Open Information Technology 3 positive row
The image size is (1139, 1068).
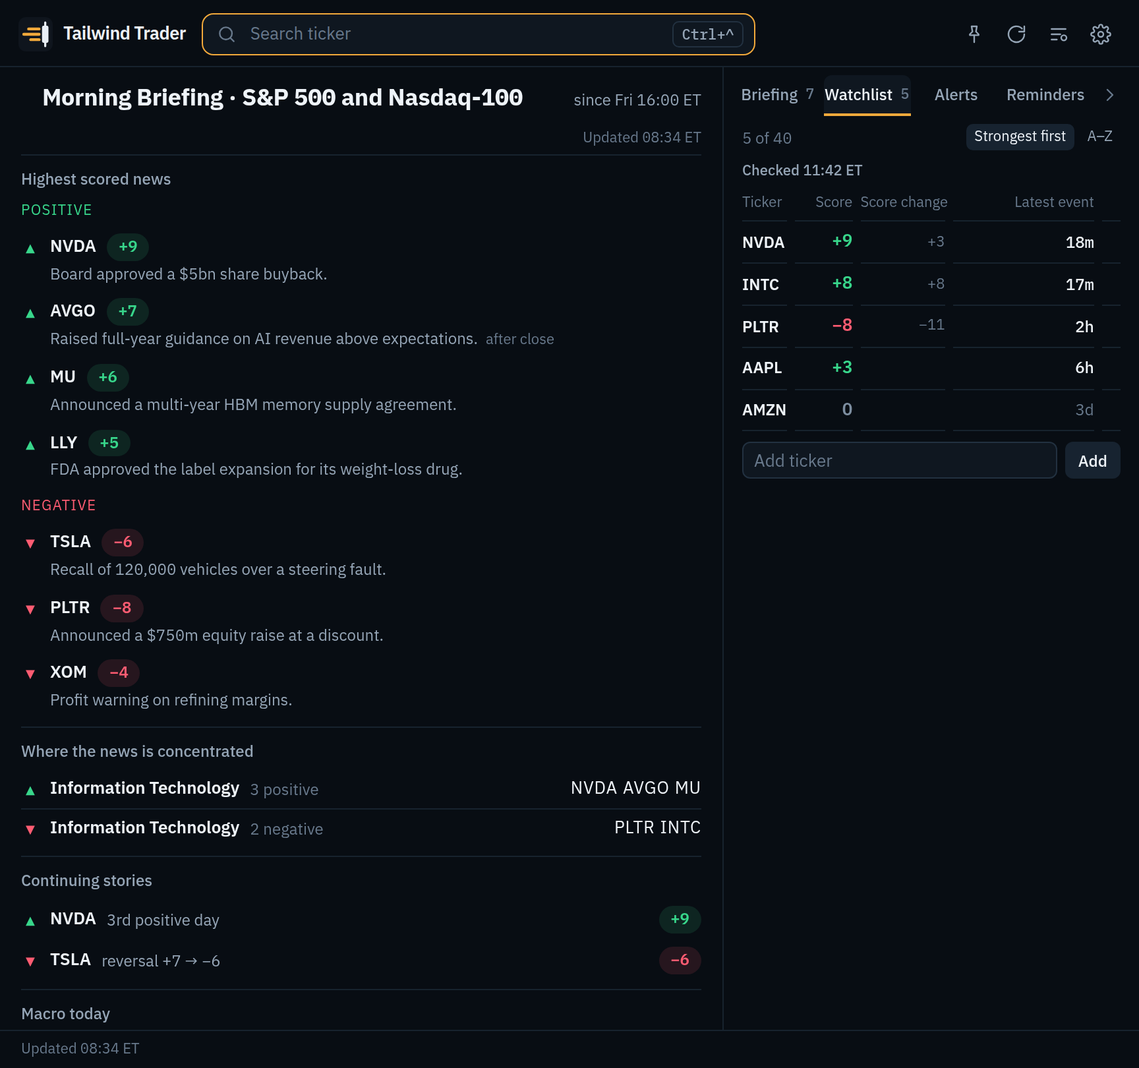pos(361,788)
